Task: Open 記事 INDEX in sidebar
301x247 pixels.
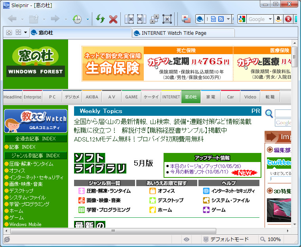Action: point(22,147)
